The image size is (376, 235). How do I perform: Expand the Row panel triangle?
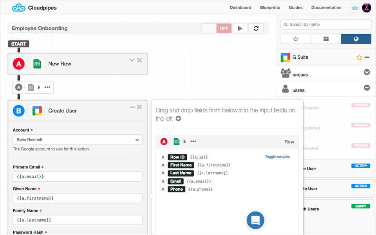(x=184, y=141)
